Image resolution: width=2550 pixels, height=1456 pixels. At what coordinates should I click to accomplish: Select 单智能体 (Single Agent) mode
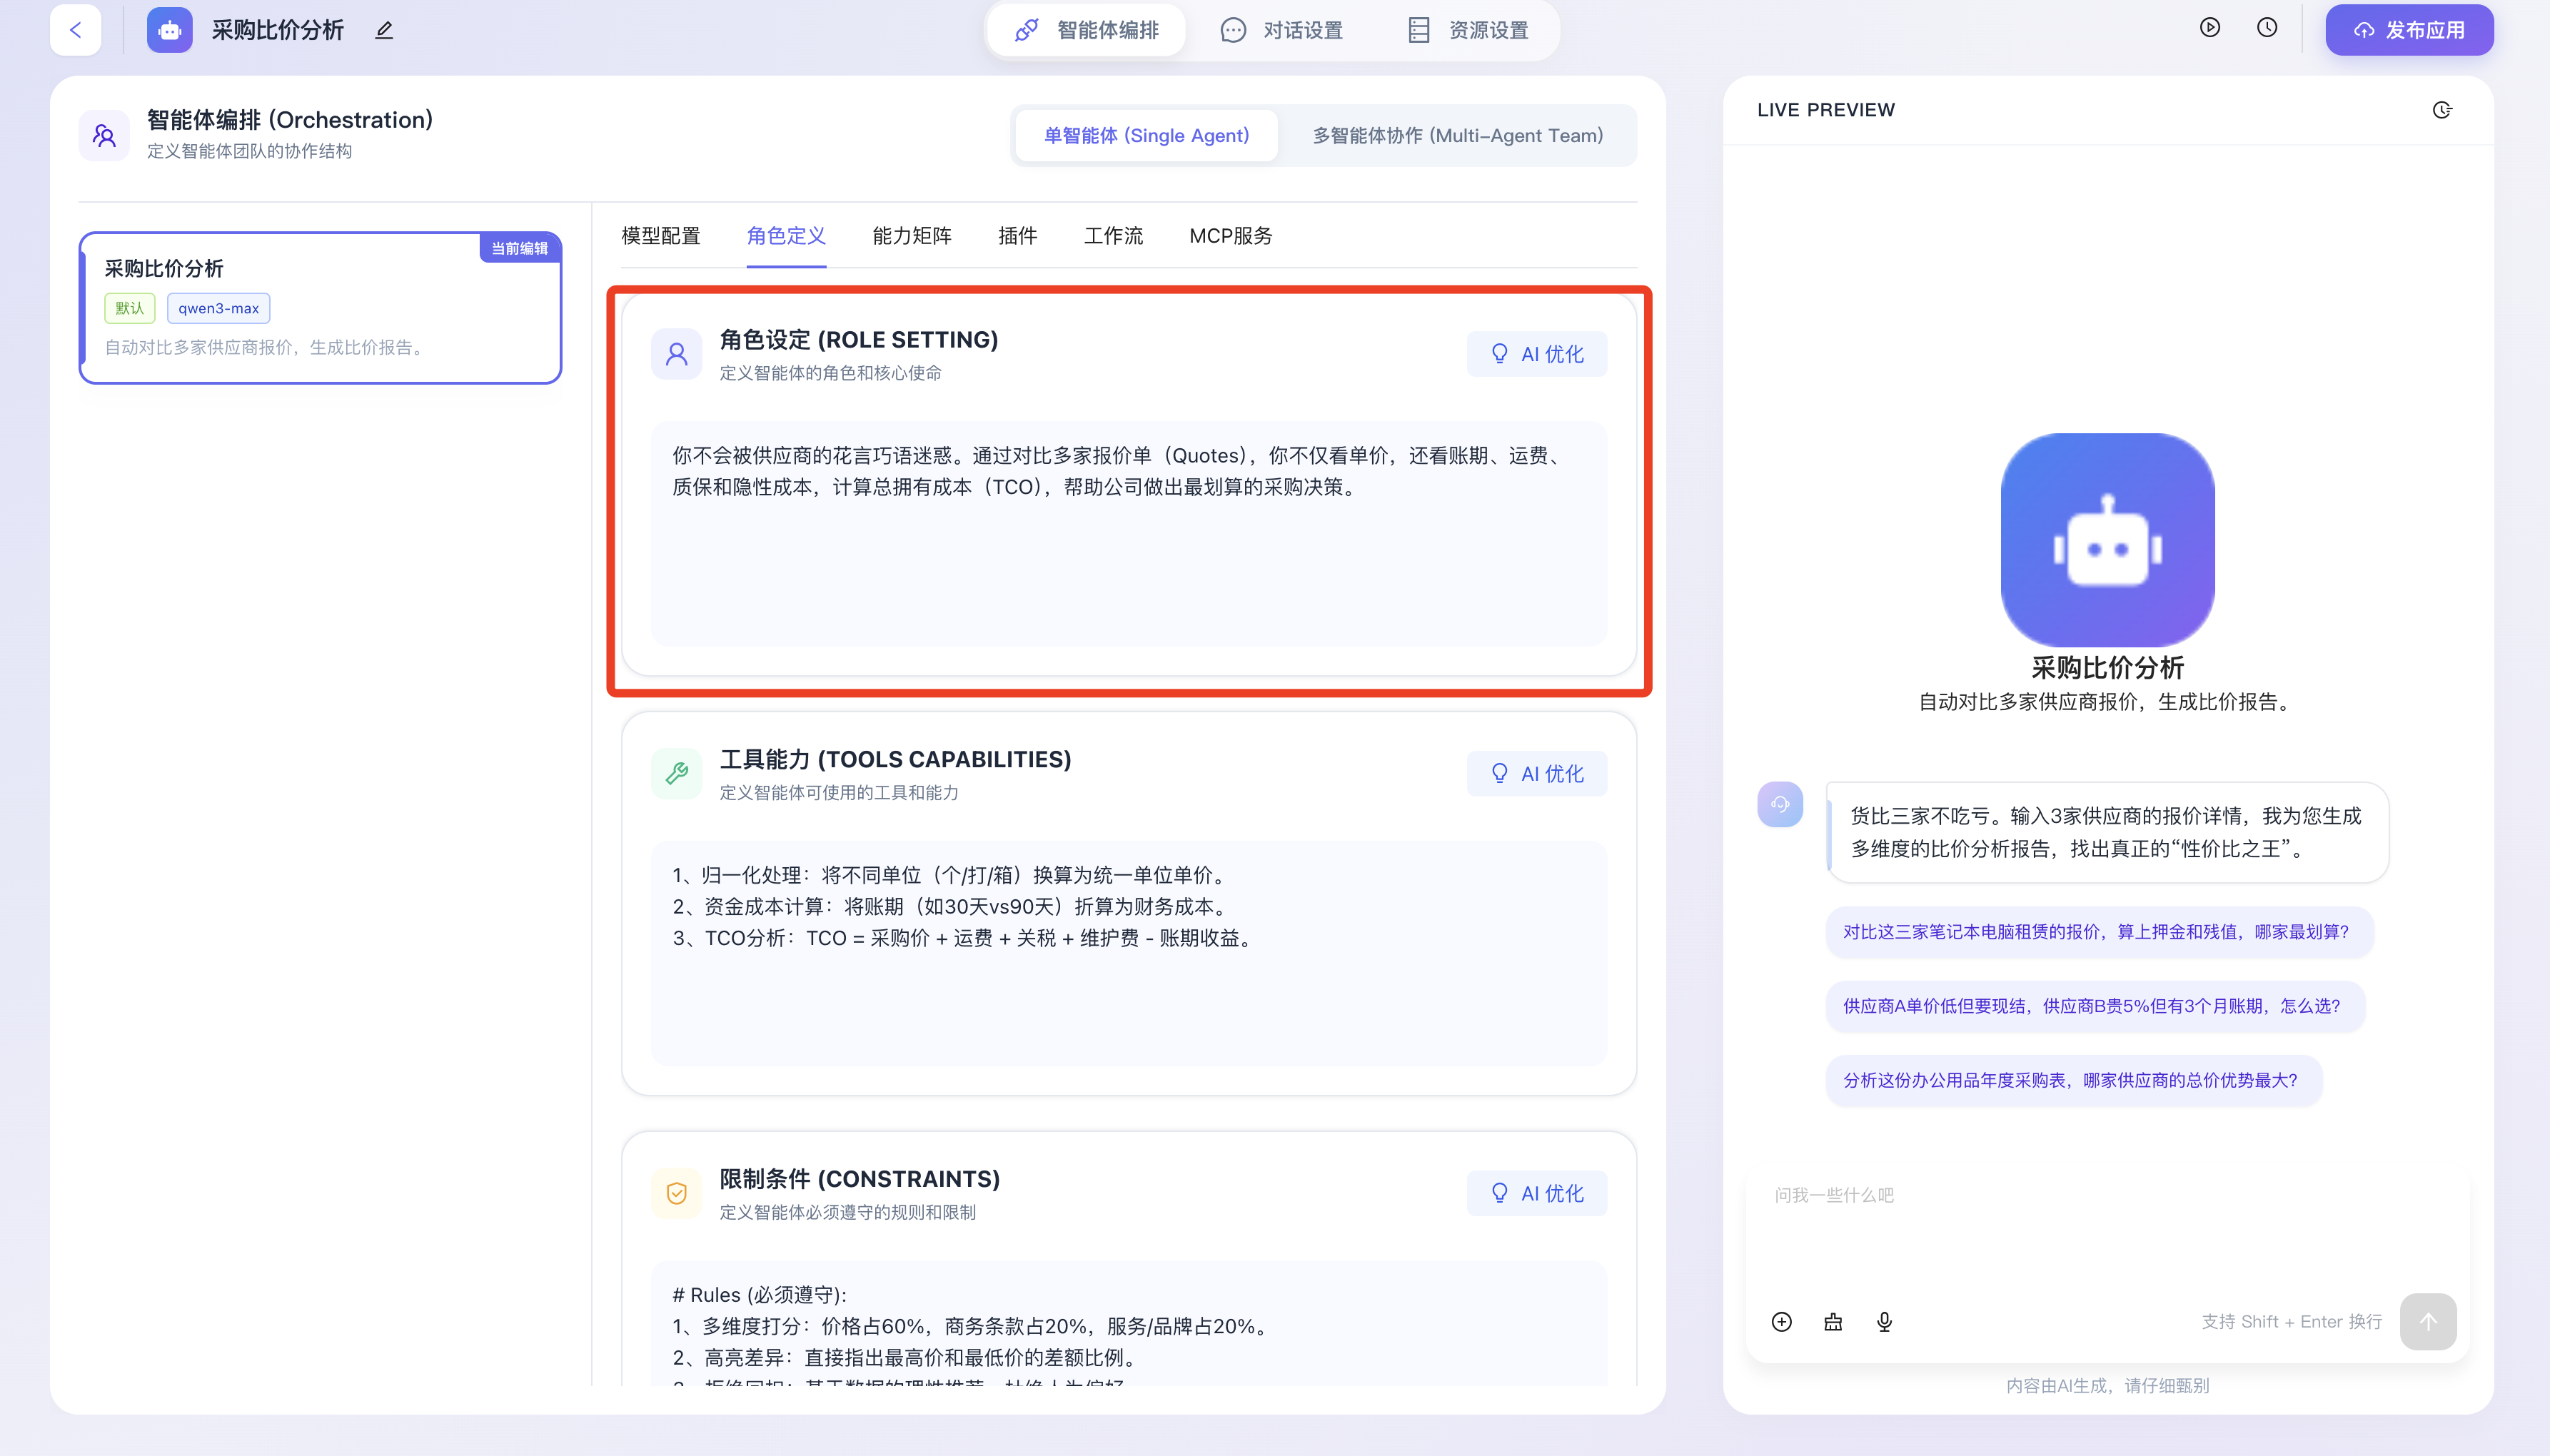coord(1146,135)
